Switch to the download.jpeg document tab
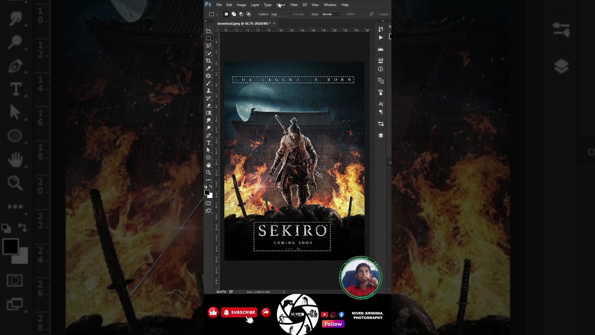Viewport: 595px width, 335px height. 244,23
